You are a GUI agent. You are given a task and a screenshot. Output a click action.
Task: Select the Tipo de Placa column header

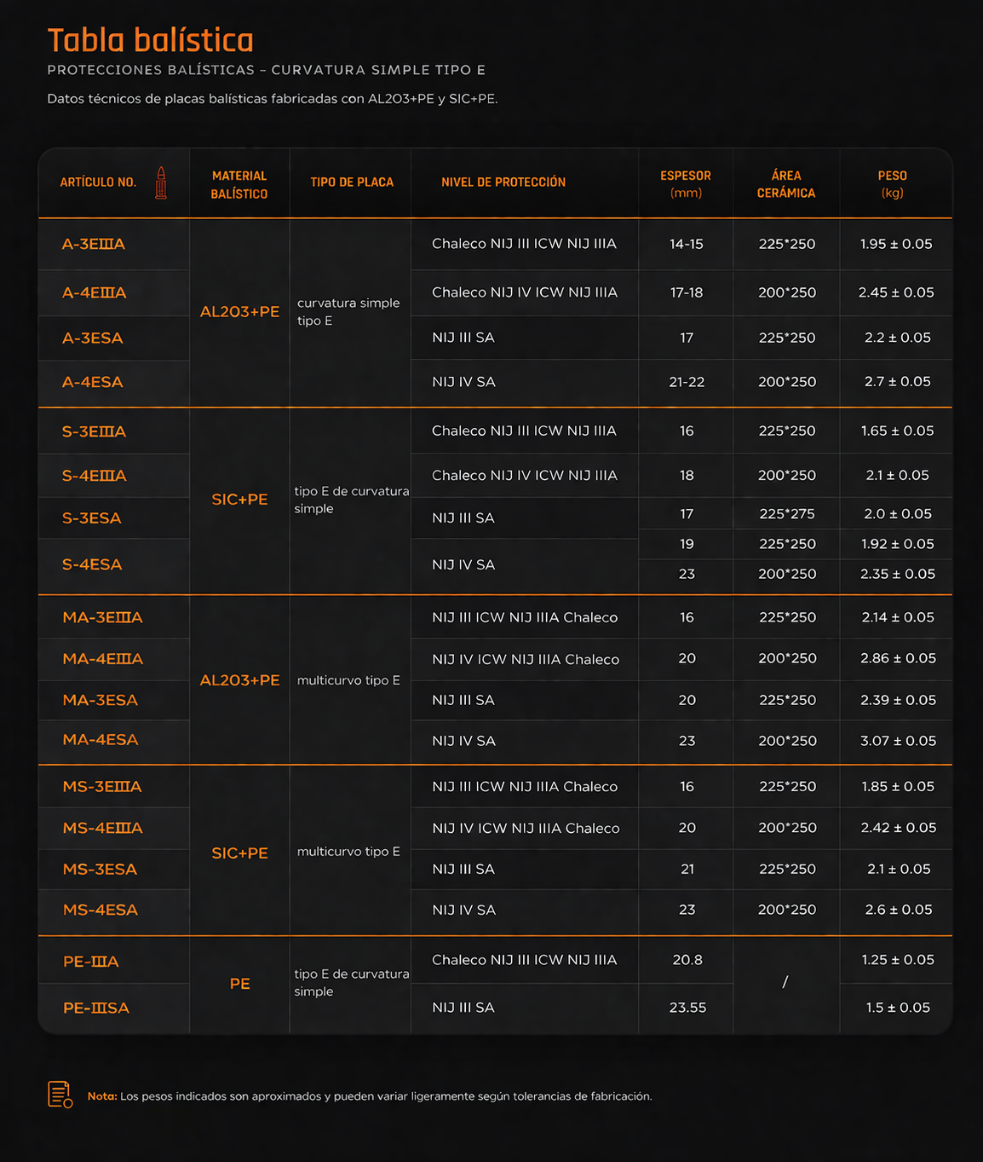point(352,182)
